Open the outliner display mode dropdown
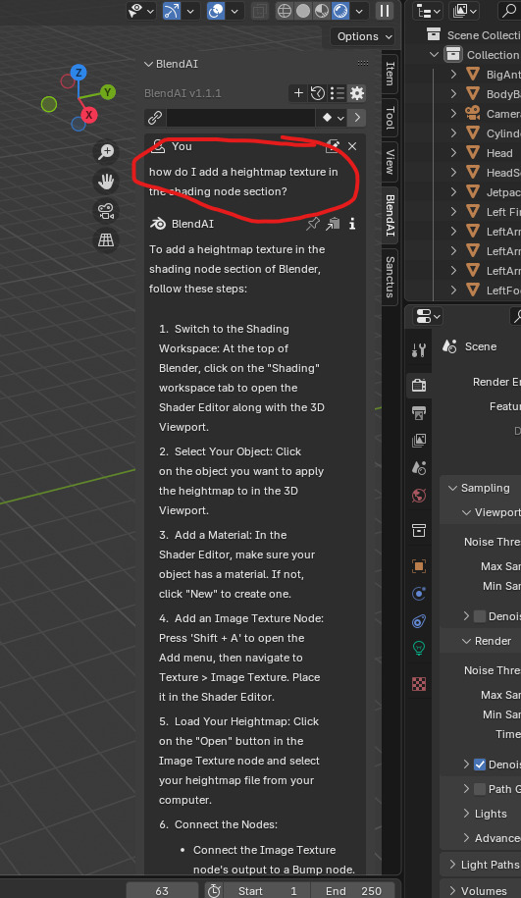This screenshot has width=521, height=898. tap(465, 11)
